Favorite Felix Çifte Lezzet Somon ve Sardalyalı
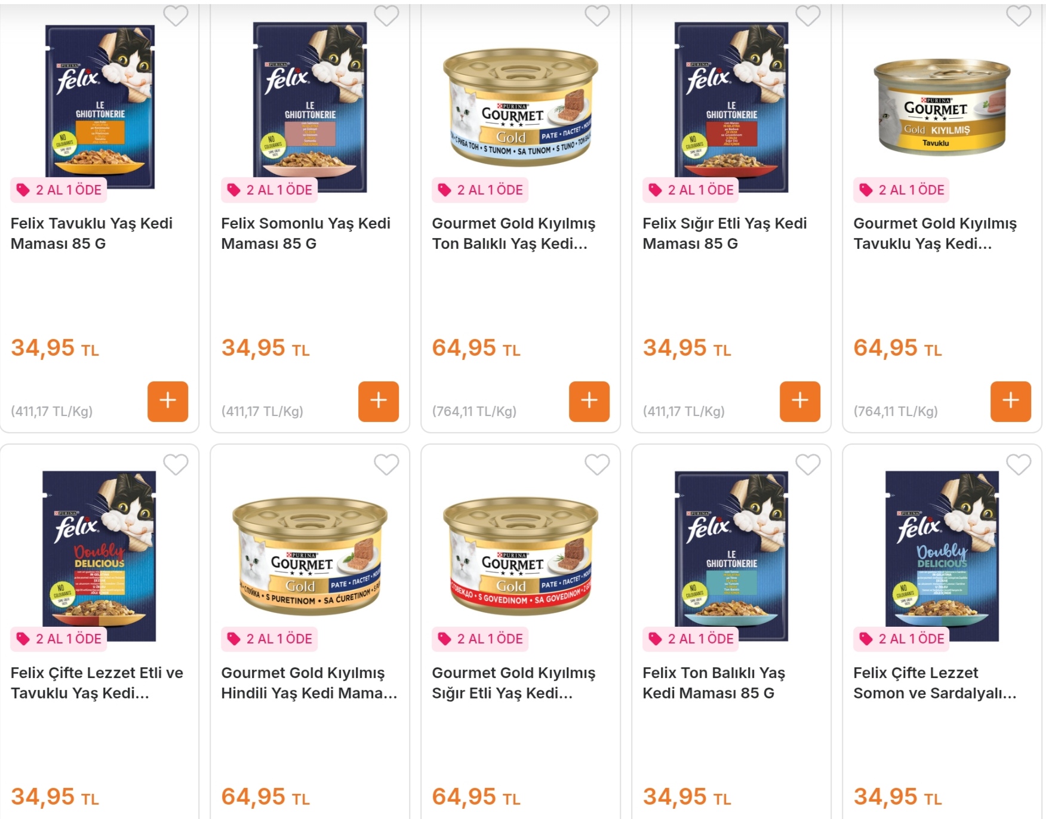 [x=1019, y=464]
